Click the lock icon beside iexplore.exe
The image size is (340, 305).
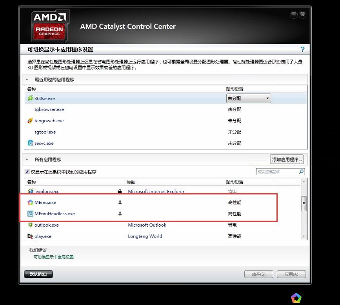click(x=120, y=191)
